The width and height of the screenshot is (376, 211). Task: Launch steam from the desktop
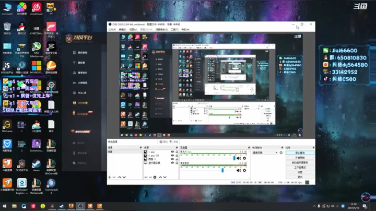(x=37, y=165)
